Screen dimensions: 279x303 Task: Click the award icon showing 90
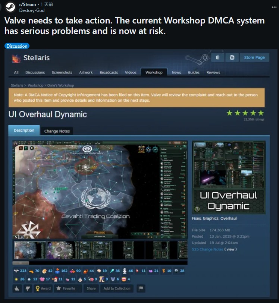pos(72,271)
